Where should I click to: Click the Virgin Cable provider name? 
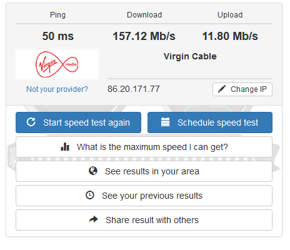pos(190,56)
